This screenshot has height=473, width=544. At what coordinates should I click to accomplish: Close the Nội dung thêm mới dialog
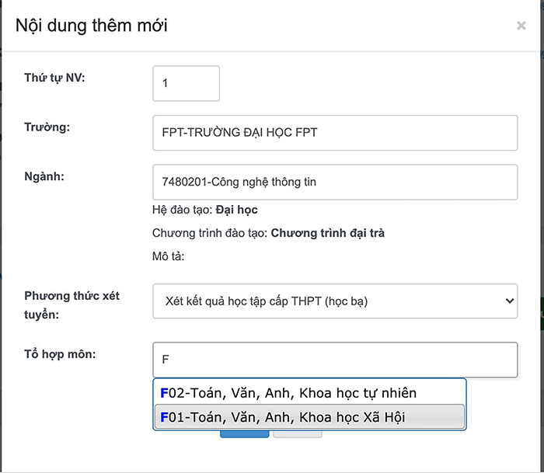[x=521, y=26]
